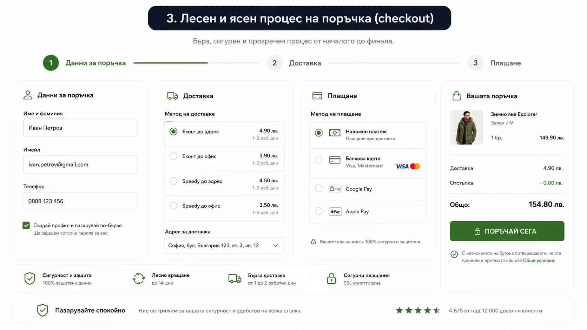Click progress line between steps 2 and 3
587x330 pixels.
click(x=394, y=63)
